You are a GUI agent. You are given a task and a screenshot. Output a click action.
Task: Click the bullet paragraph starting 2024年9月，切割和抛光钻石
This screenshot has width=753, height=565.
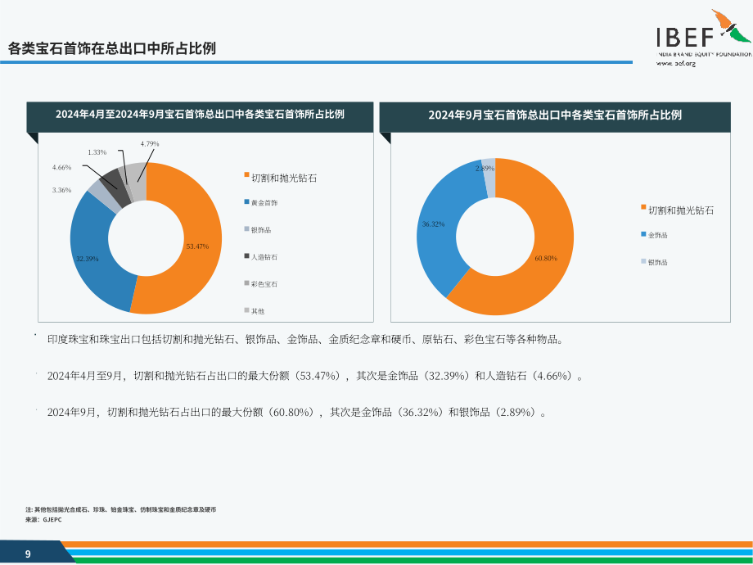pyautogui.click(x=297, y=412)
